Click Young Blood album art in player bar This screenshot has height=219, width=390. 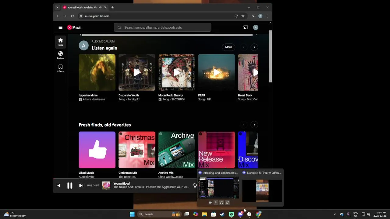pos(106,186)
